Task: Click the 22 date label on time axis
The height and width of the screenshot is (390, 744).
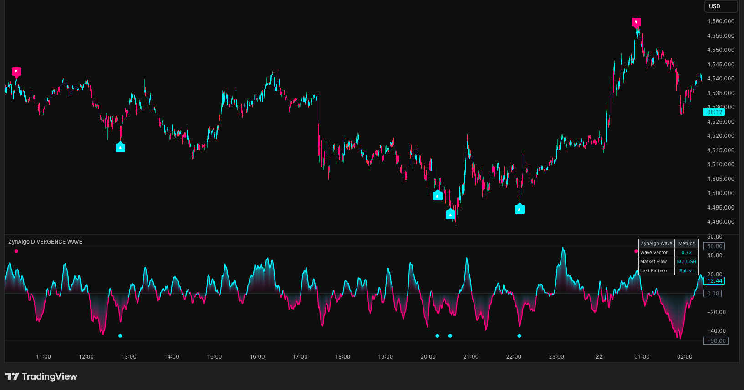Action: pyautogui.click(x=599, y=357)
